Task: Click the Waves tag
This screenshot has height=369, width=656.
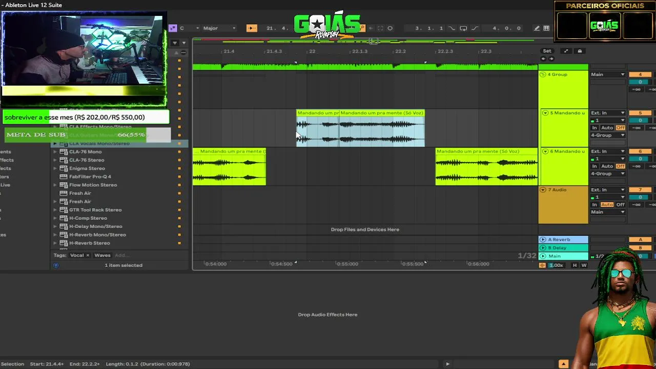Action: [x=102, y=255]
